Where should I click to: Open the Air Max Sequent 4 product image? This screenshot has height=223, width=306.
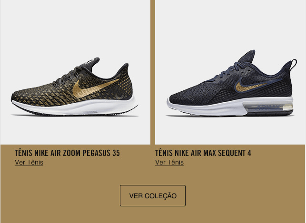tap(230, 72)
